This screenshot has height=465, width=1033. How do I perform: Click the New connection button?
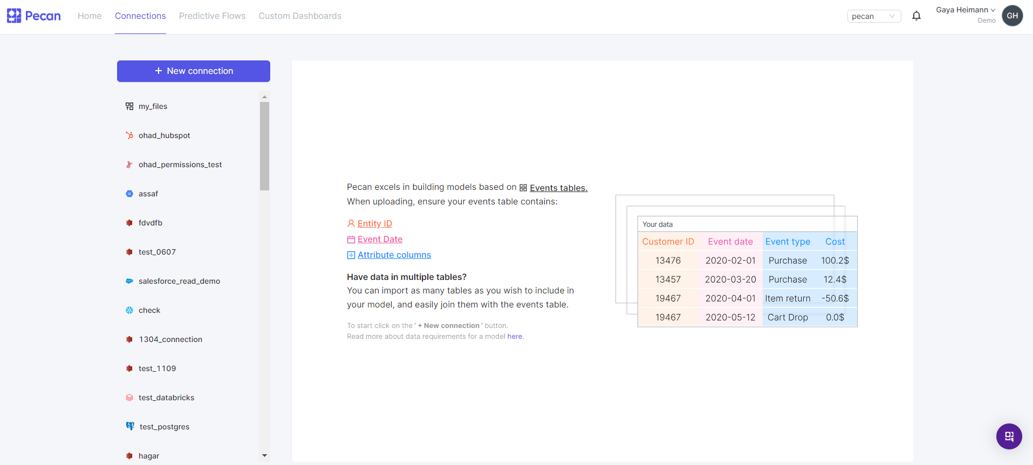[x=194, y=71]
